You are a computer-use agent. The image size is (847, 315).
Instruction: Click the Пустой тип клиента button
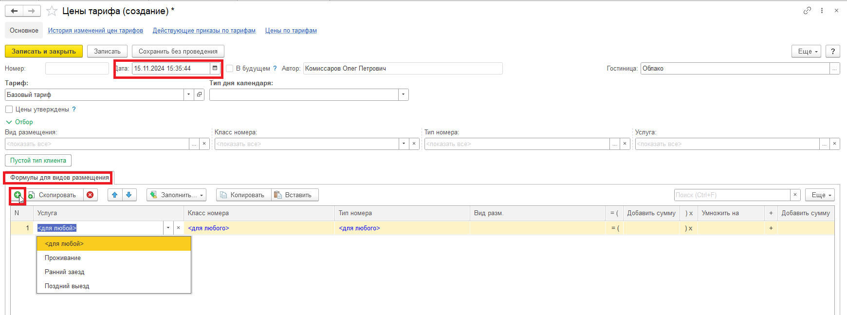38,161
